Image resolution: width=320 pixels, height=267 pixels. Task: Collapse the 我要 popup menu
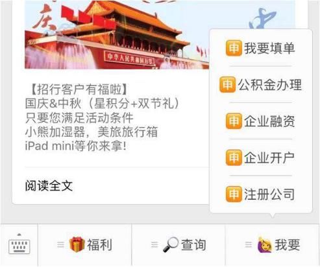(x=273, y=245)
